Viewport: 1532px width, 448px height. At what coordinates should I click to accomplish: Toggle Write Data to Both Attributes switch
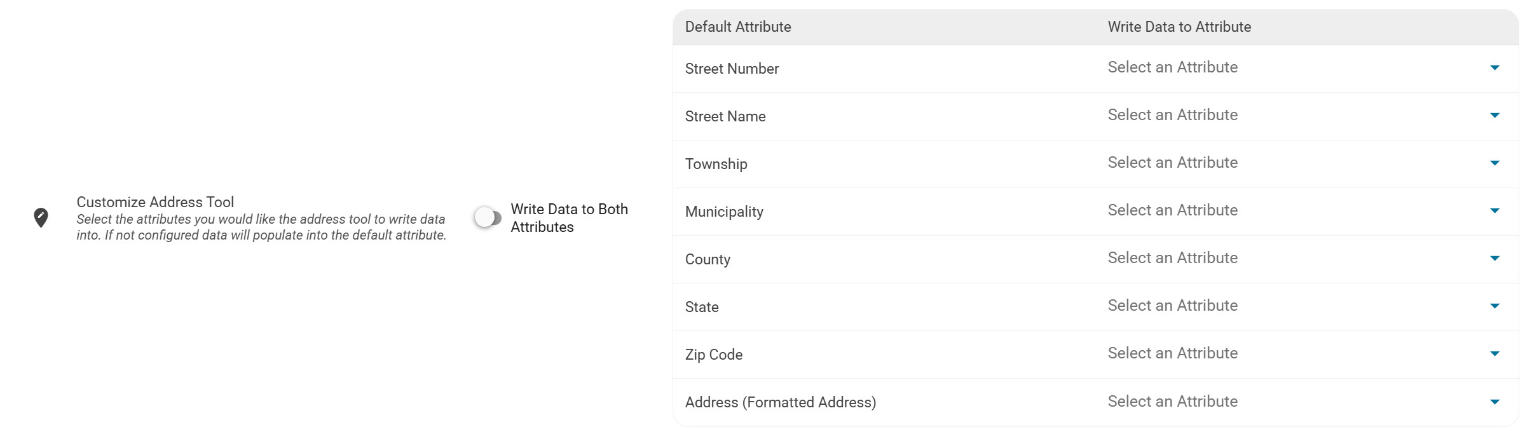pyautogui.click(x=488, y=217)
